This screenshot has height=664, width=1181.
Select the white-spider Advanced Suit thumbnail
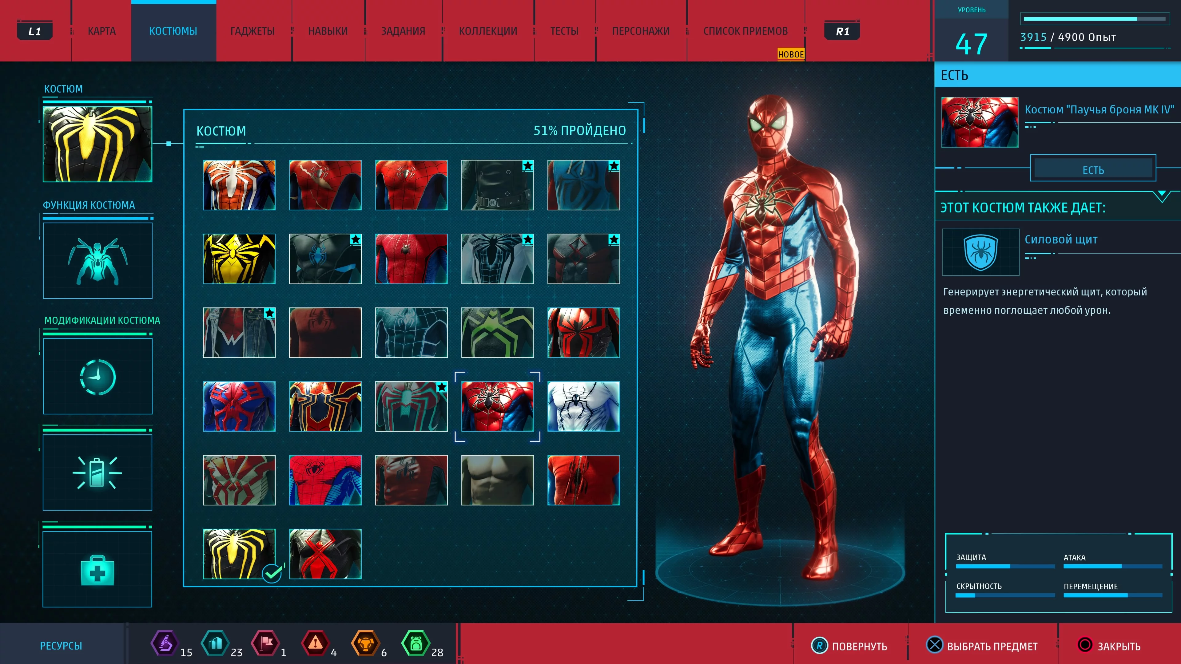[239, 185]
